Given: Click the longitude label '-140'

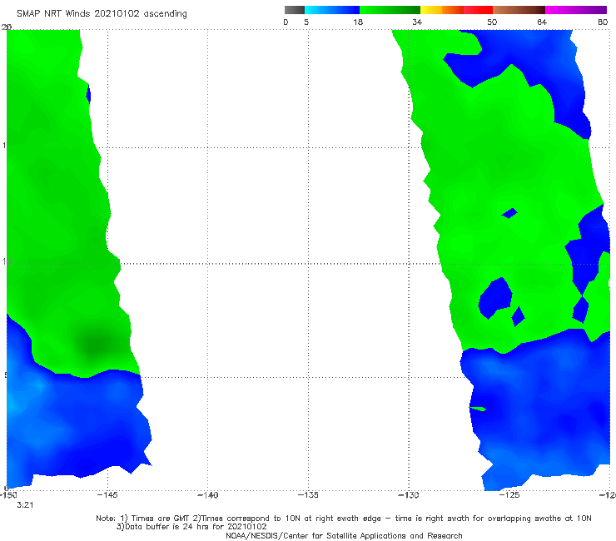Looking at the screenshot, I should 207,495.
